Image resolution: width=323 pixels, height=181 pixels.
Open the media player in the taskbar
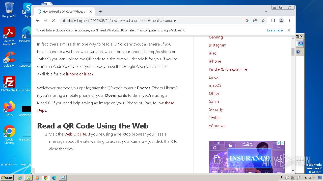coord(37,178)
